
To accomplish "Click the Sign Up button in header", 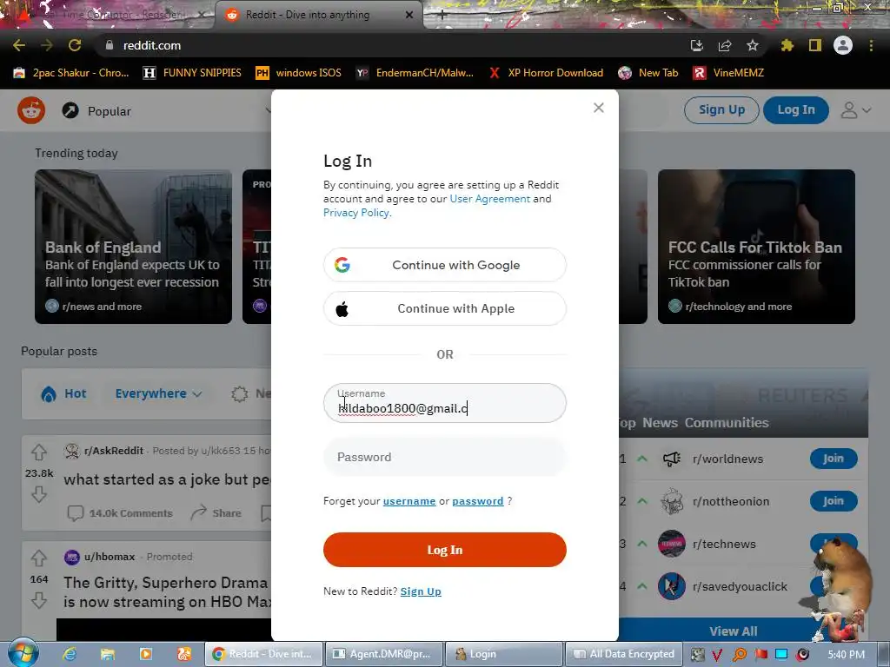I will [x=721, y=109].
